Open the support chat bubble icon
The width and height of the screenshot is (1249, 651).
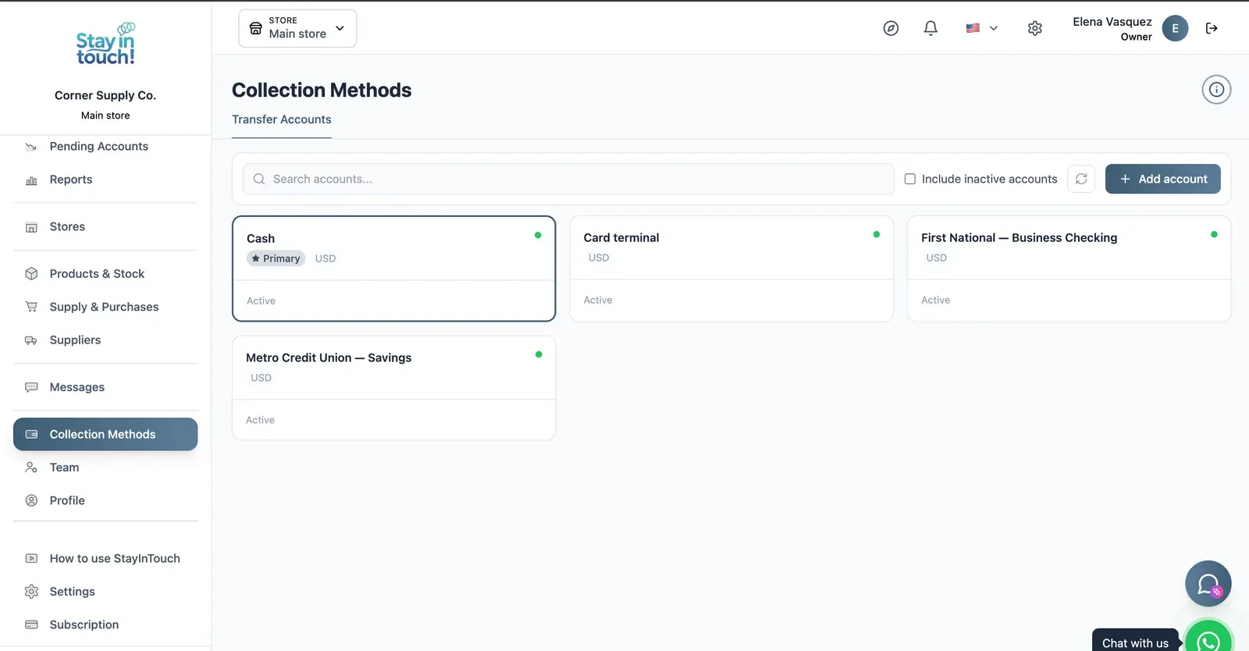pyautogui.click(x=1208, y=584)
